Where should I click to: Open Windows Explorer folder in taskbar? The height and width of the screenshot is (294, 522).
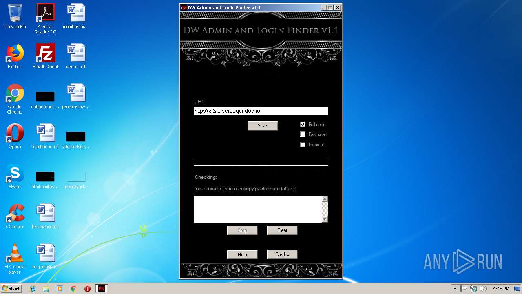[x=46, y=289]
